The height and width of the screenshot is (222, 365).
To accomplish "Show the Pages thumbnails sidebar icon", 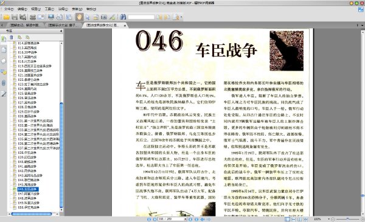I will [4, 49].
